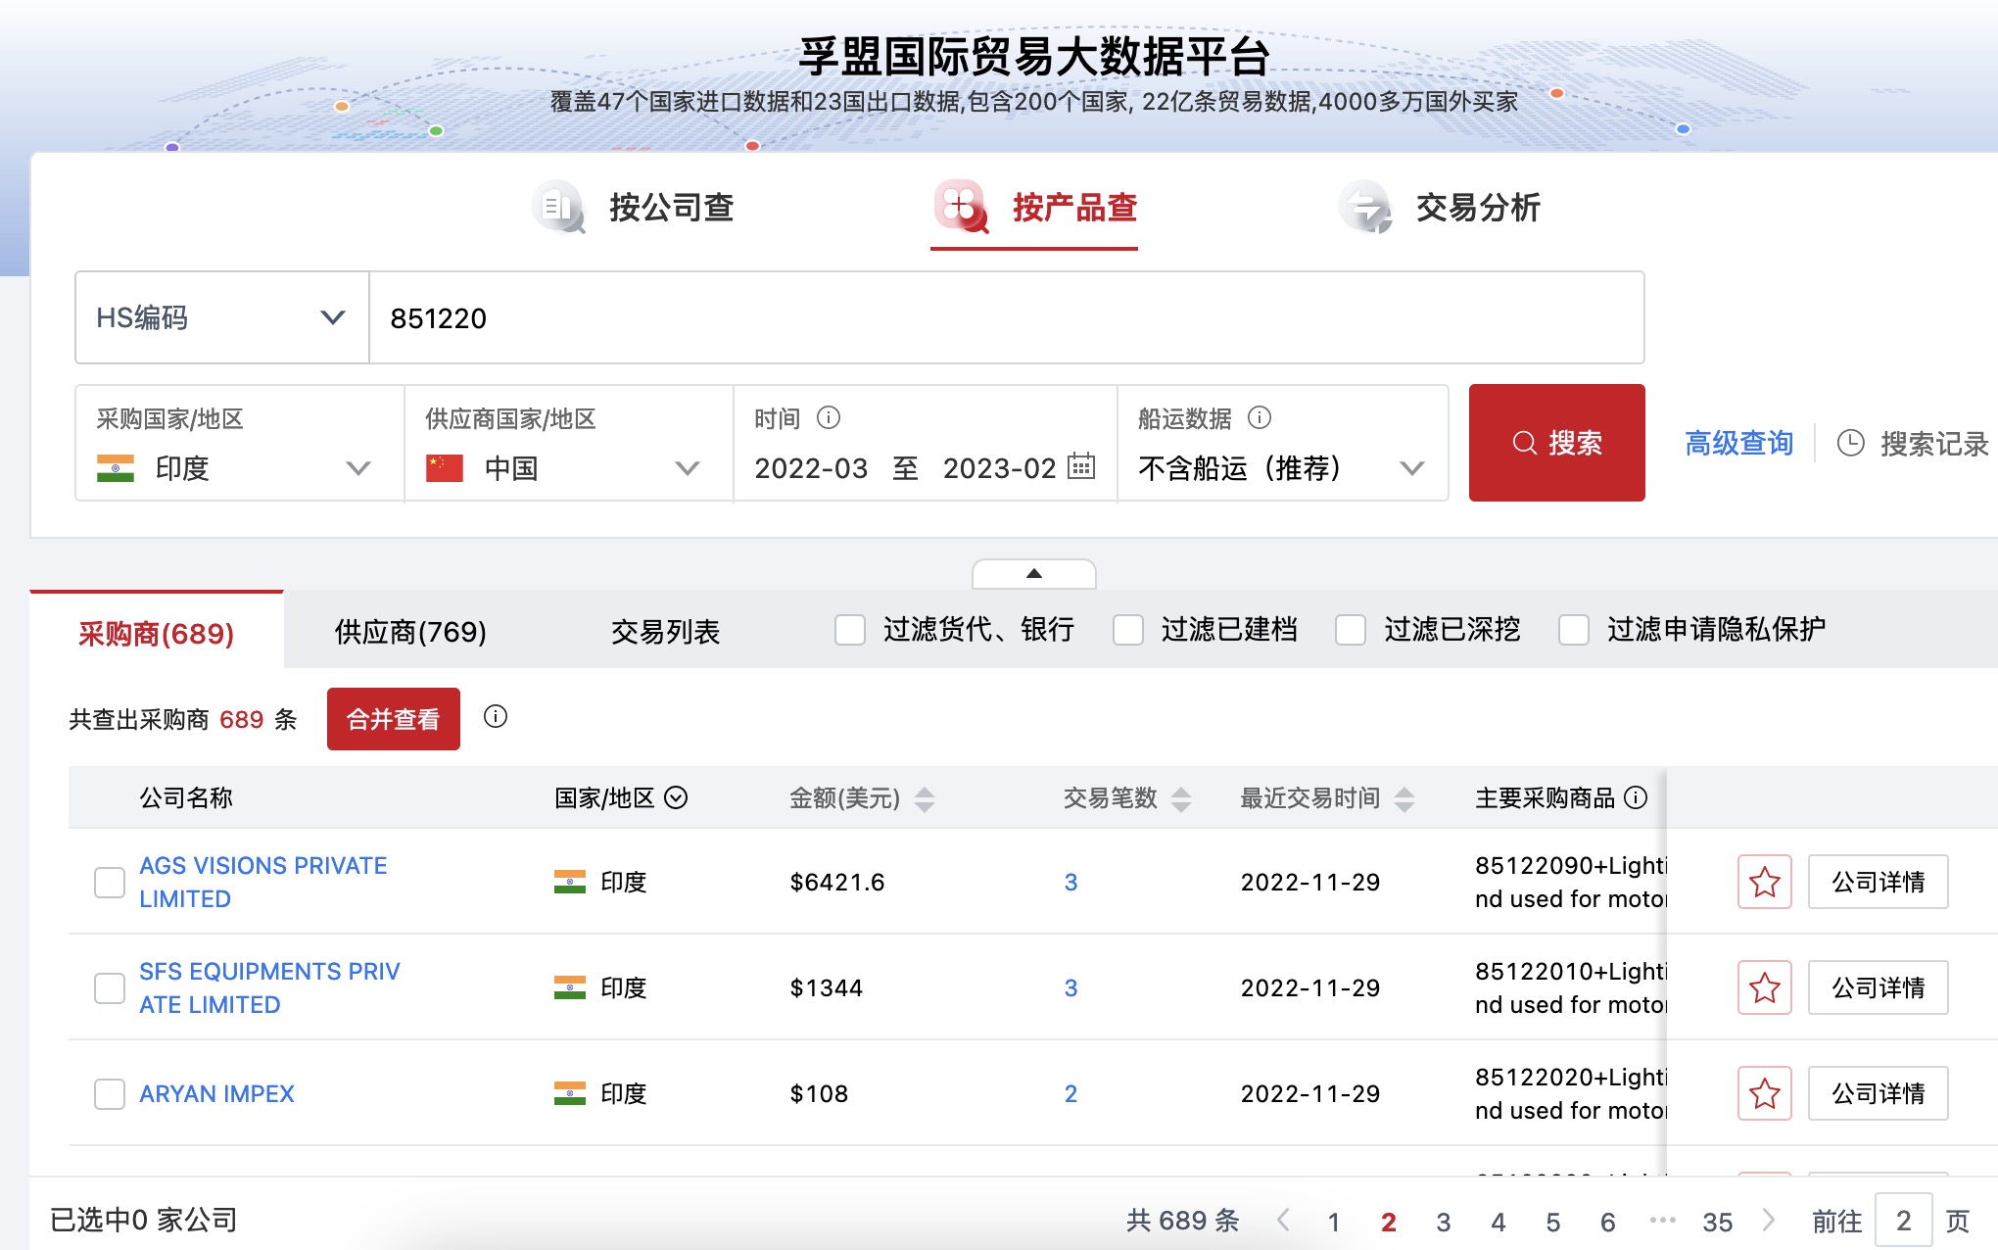This screenshot has width=1998, height=1250.
Task: Star ARYAN IMPEX as favorite
Action: 1764,1093
